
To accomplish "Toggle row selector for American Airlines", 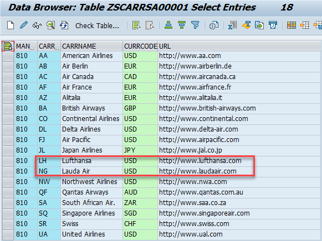I will click(8, 56).
